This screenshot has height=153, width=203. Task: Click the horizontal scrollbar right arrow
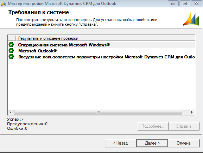(192, 112)
